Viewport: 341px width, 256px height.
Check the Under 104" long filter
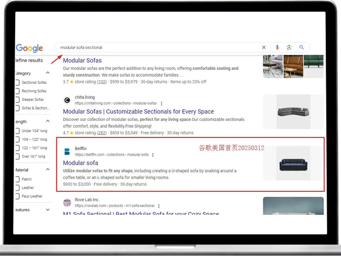coord(17,131)
